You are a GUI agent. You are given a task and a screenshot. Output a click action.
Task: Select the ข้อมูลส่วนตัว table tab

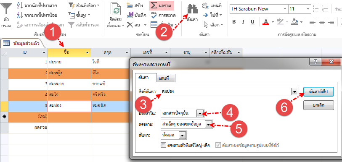coord(22,43)
